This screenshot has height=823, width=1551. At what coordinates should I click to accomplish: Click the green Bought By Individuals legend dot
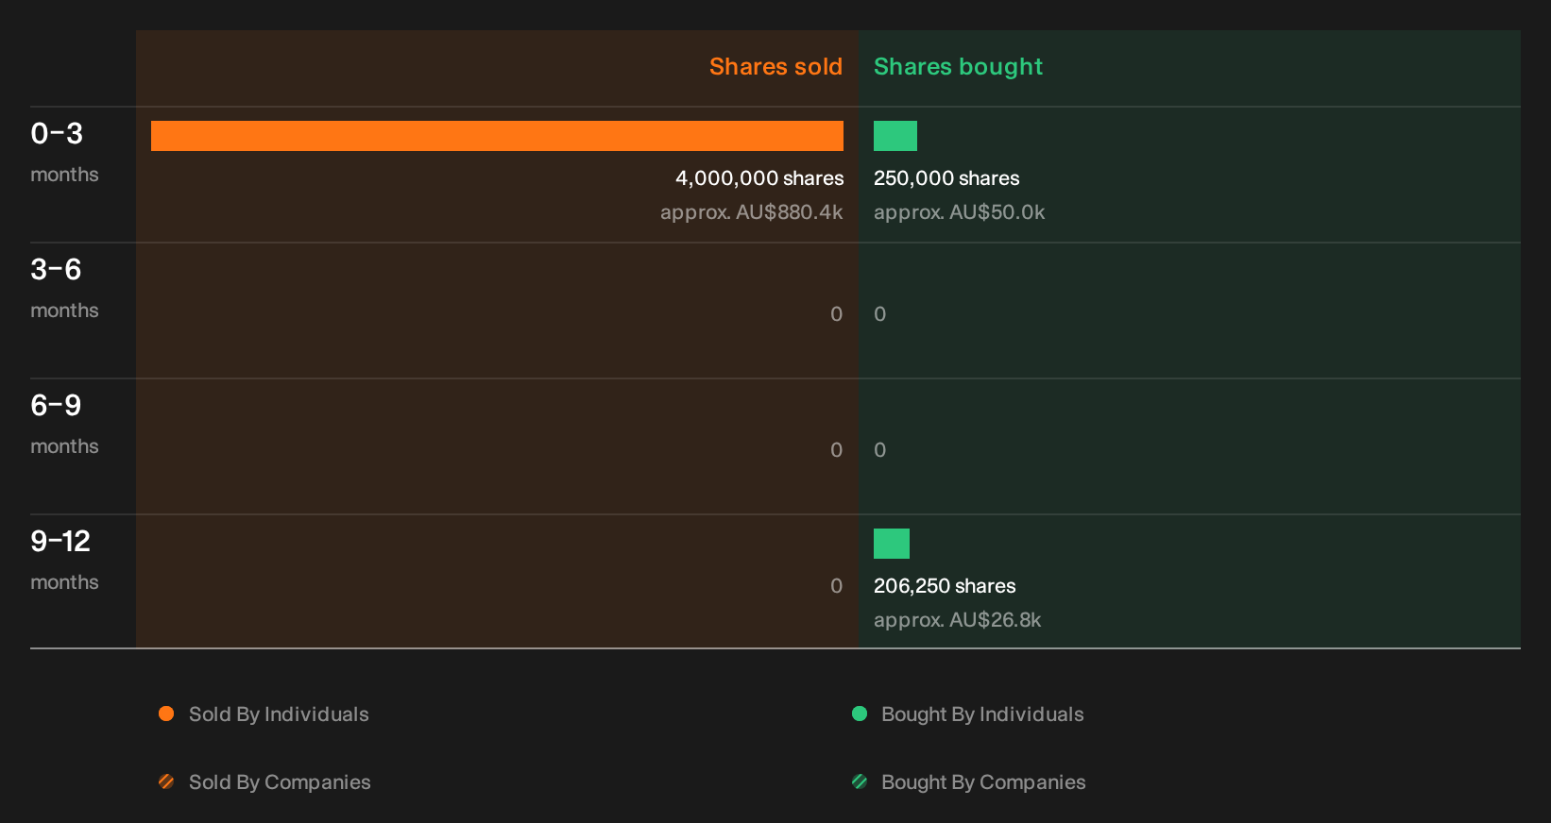(x=860, y=714)
